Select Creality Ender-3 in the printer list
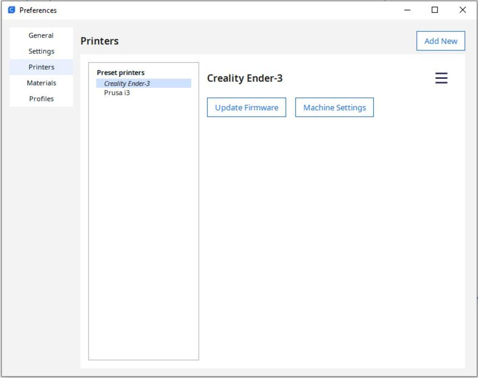Viewport: 478px width, 378px height. pos(144,83)
